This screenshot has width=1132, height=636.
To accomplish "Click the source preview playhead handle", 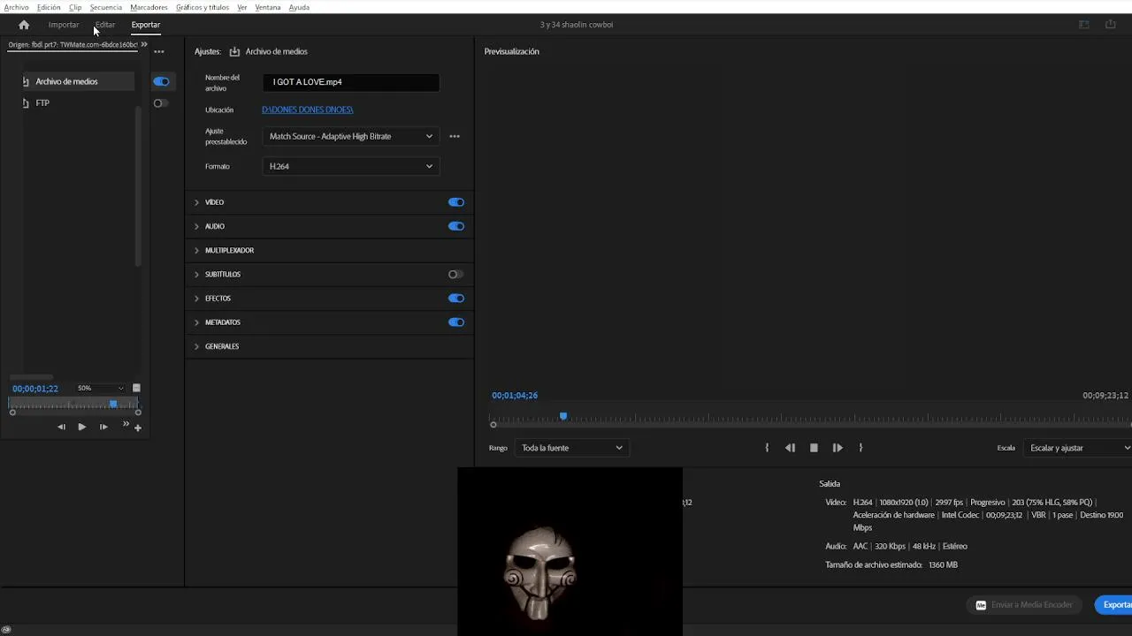I will pyautogui.click(x=113, y=404).
